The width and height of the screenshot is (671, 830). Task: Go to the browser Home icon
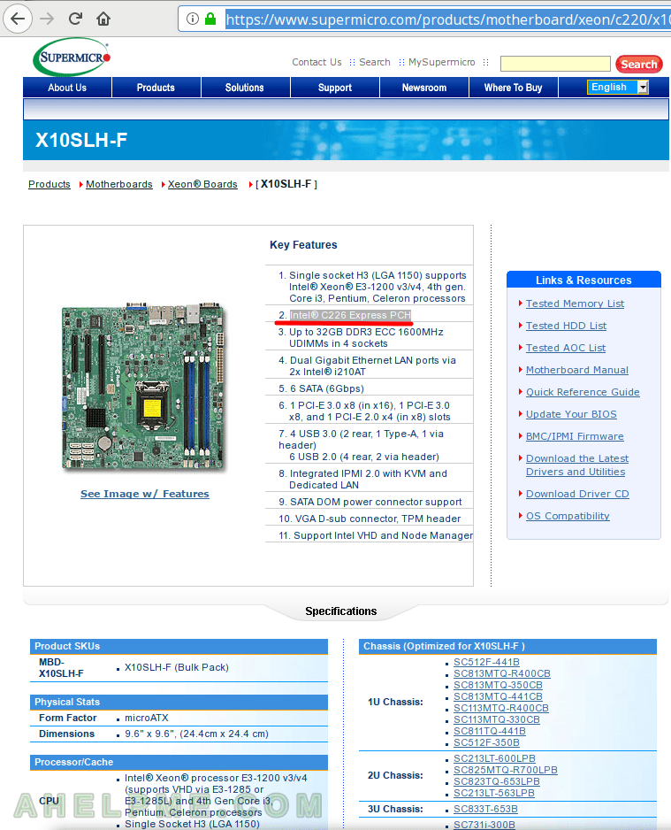[x=103, y=19]
